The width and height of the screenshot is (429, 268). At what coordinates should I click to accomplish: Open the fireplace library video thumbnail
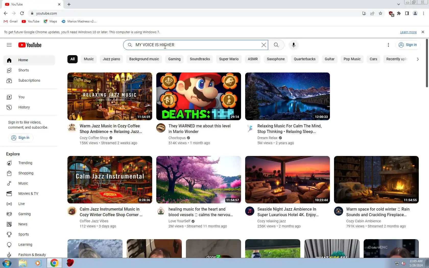[376, 180]
